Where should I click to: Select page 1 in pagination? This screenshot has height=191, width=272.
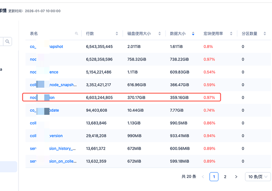(x=214, y=177)
